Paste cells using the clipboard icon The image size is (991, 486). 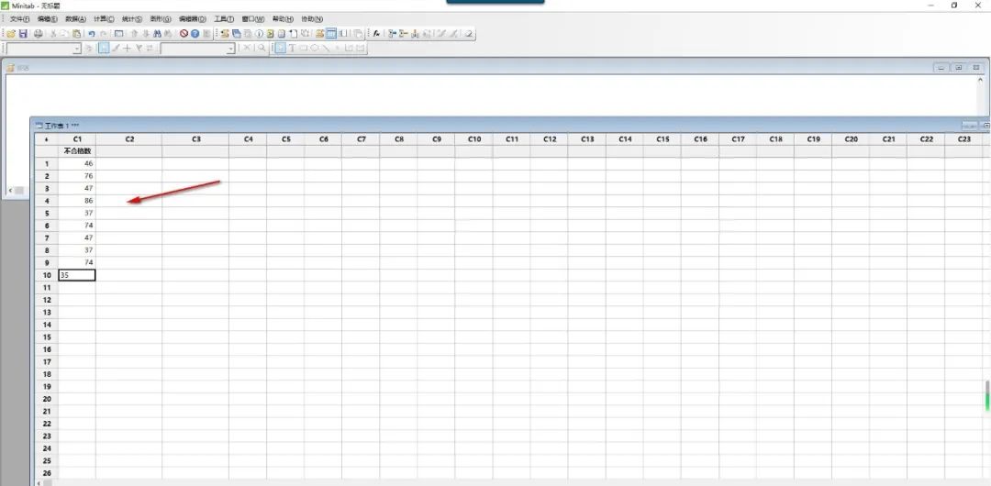point(76,34)
